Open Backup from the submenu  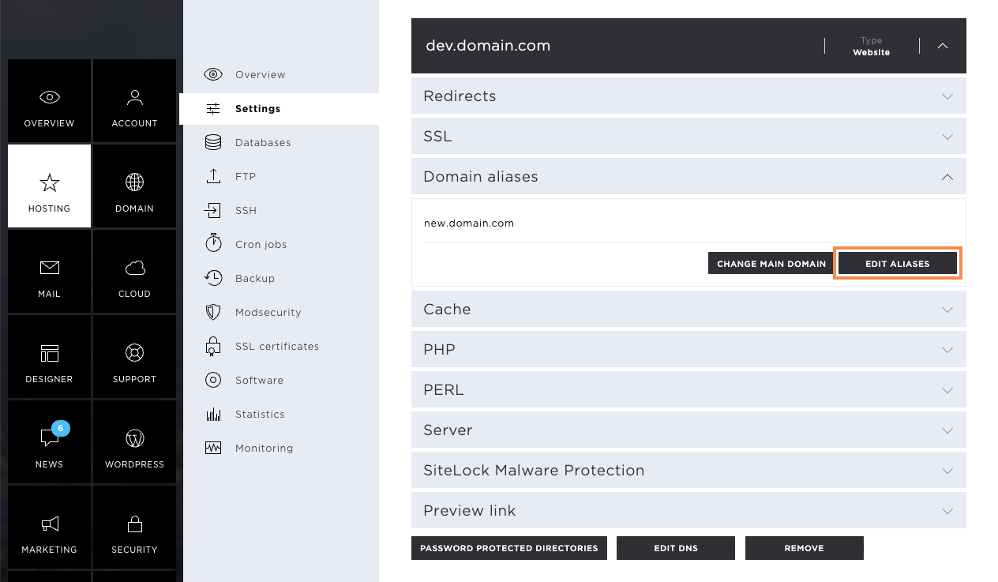click(255, 278)
